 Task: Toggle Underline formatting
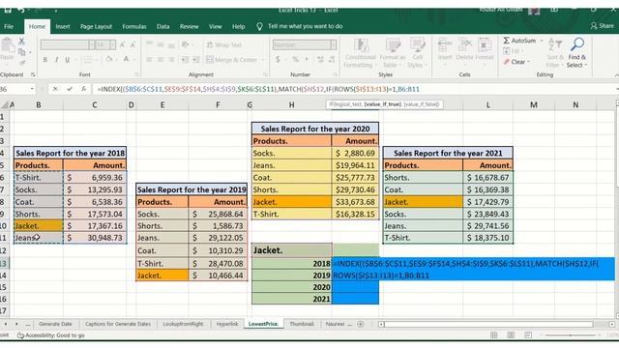click(68, 60)
